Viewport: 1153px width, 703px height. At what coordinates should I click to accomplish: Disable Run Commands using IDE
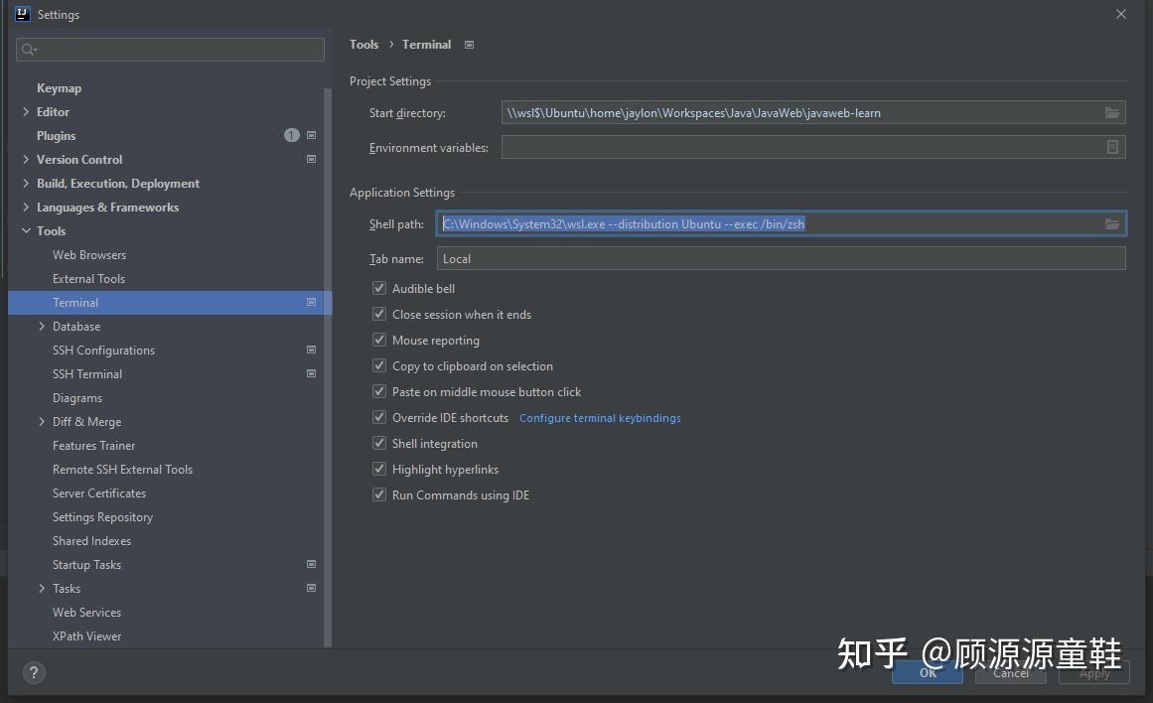pyautogui.click(x=378, y=494)
